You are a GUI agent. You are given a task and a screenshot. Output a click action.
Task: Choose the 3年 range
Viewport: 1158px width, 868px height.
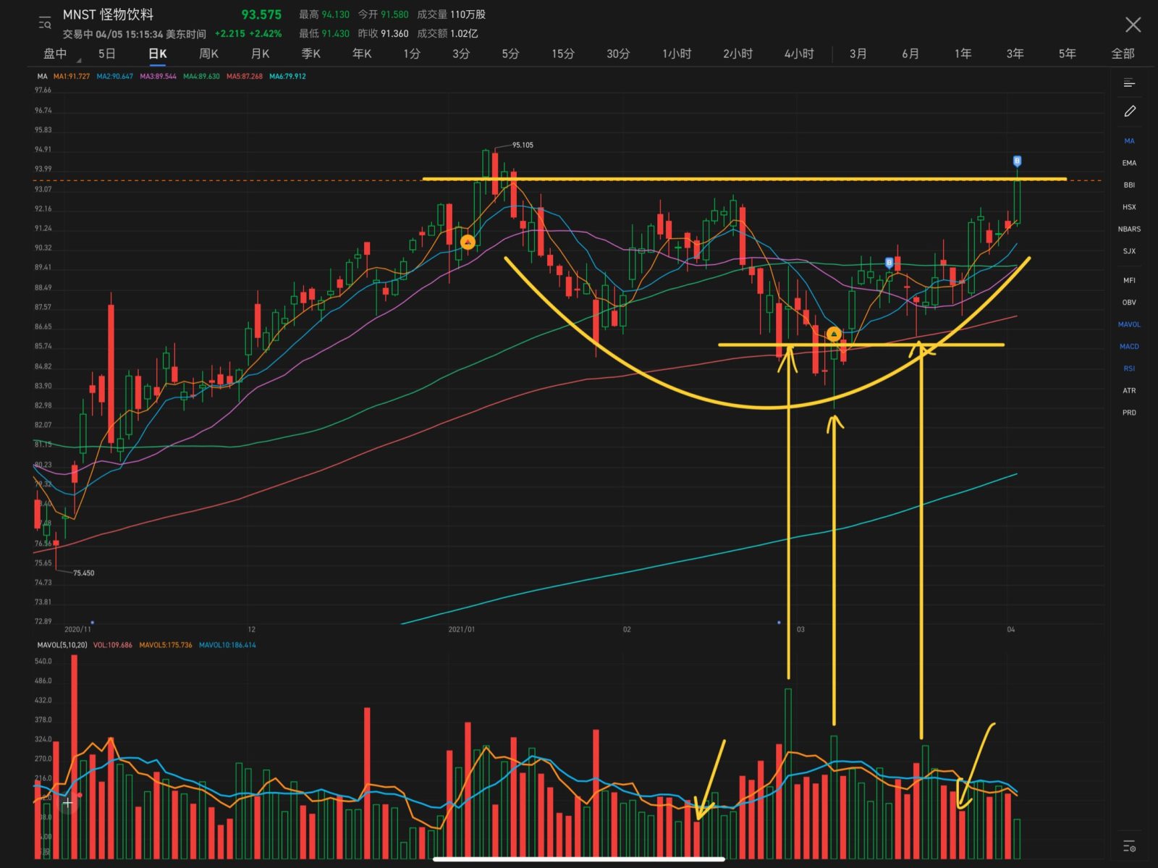[x=1015, y=54]
